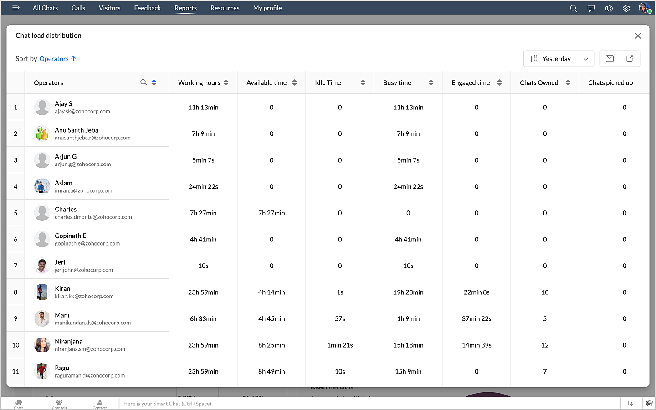Go to the Feedback tab
Screen dimensions: 656x410
[x=147, y=8]
